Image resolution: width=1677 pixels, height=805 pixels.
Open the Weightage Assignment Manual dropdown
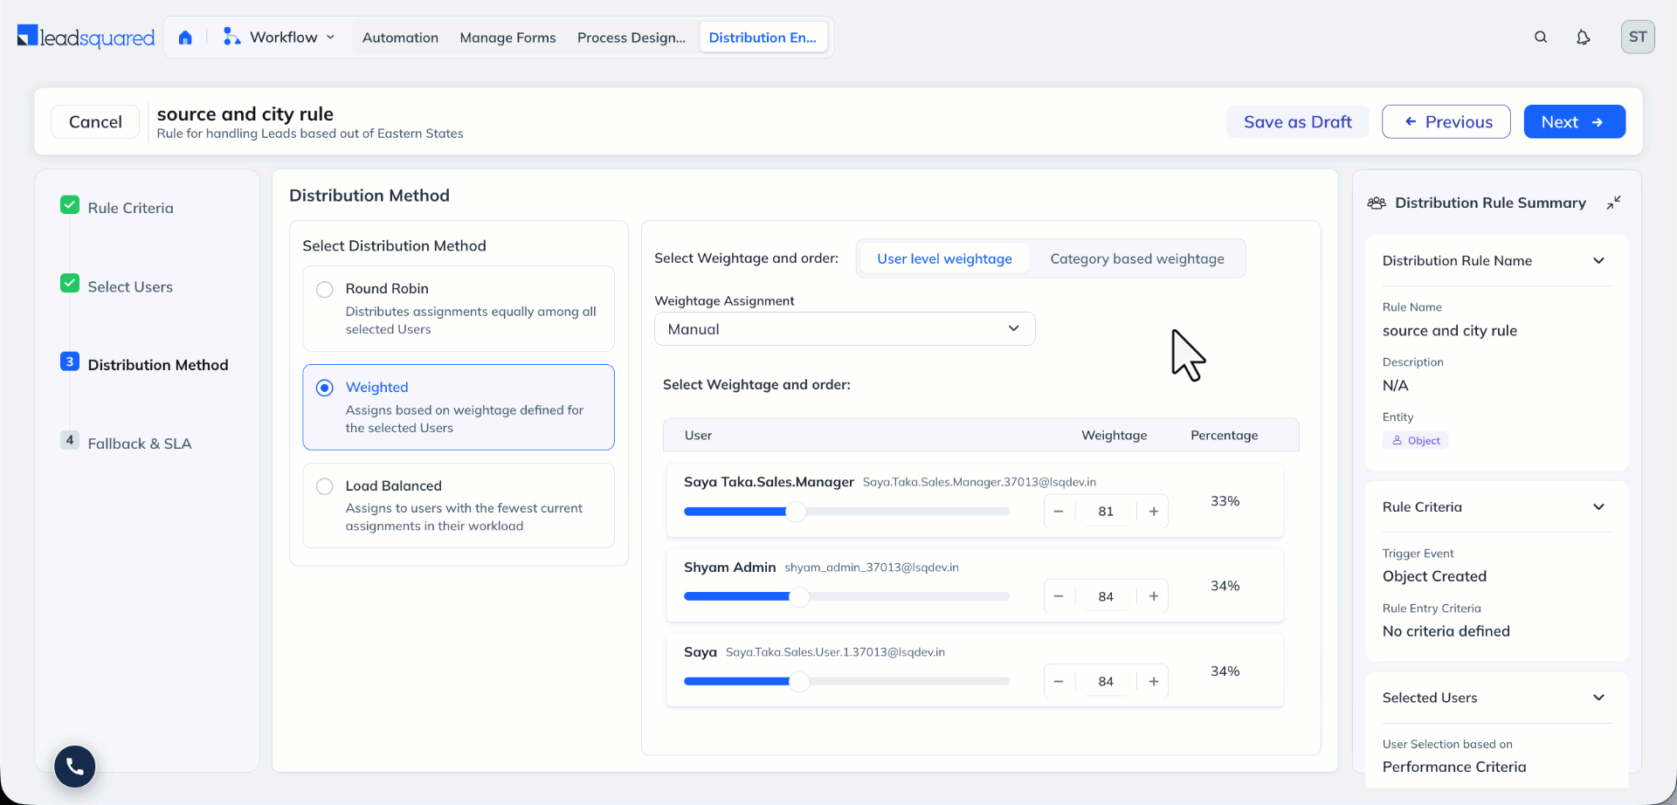coord(845,329)
